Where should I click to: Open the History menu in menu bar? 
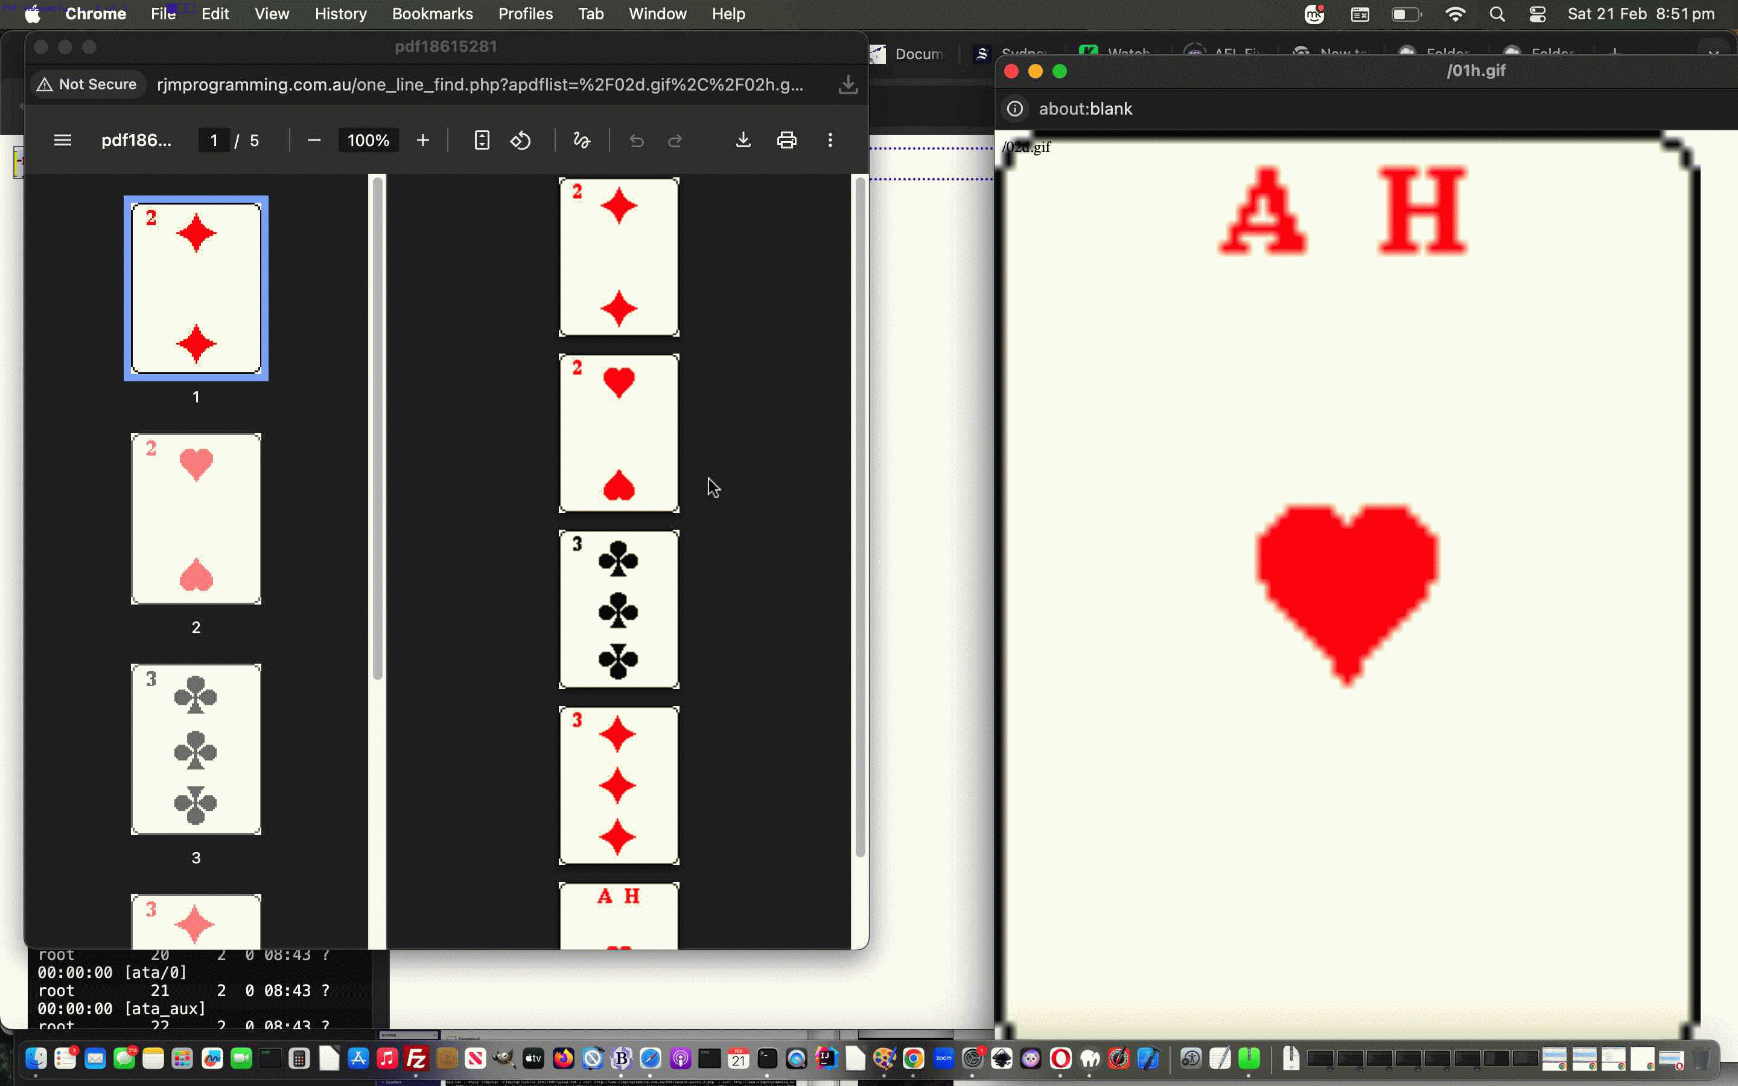click(x=340, y=14)
